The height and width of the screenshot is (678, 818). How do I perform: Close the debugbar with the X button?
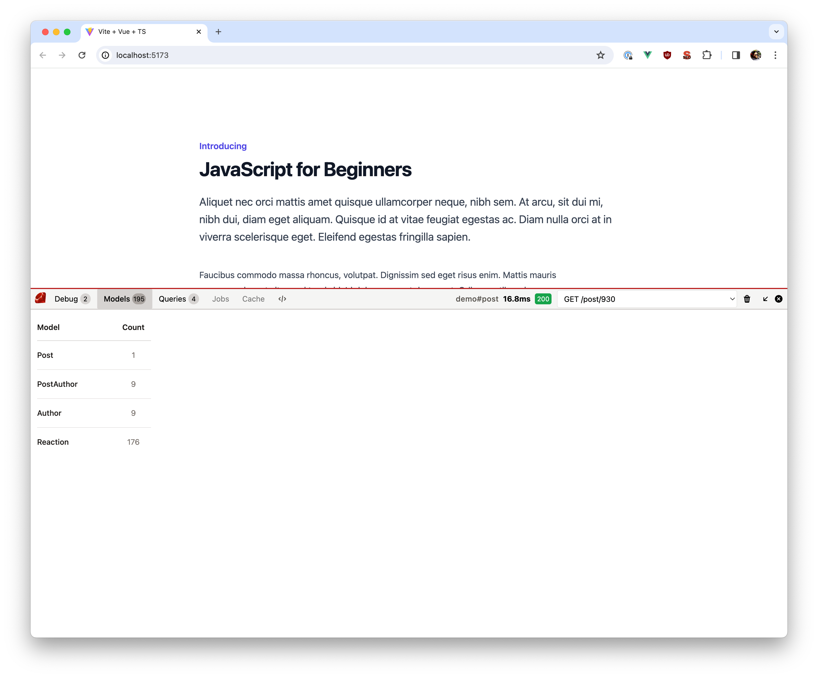point(778,299)
